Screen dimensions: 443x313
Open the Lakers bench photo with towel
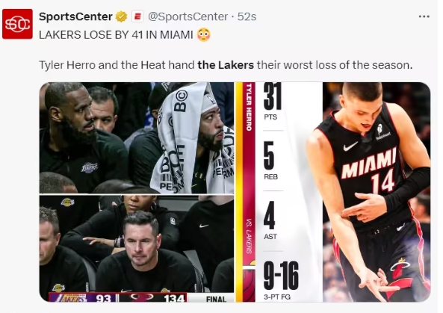click(137, 138)
